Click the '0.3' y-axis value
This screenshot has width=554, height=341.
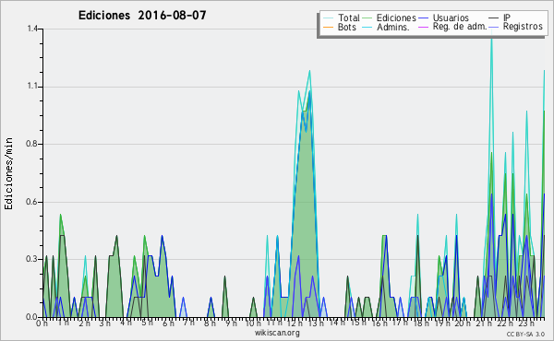point(32,259)
